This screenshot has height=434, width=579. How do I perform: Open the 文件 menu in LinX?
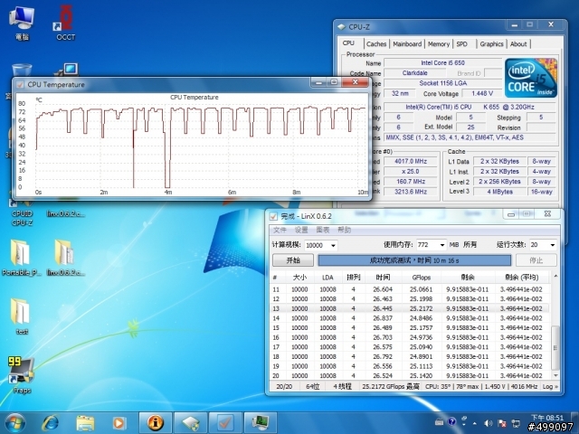[280, 230]
